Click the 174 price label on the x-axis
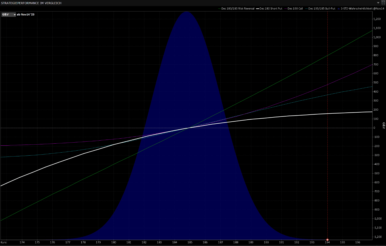This screenshot has height=246, width=386. pos(22,242)
